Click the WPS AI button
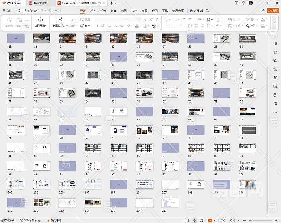281x223 pixels. click(196, 11)
